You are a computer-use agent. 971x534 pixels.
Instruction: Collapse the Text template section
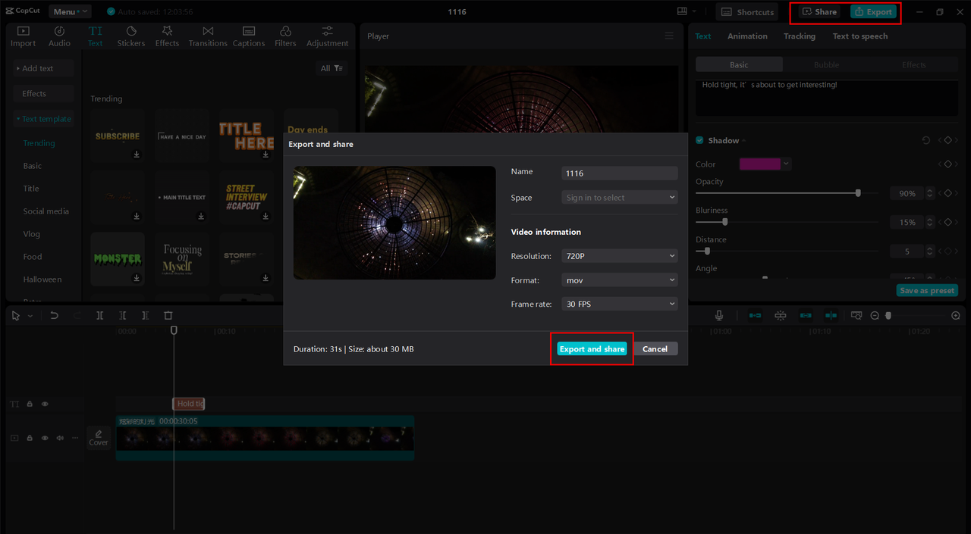(44, 119)
